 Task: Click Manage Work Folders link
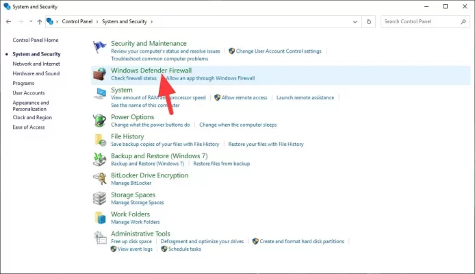(135, 222)
